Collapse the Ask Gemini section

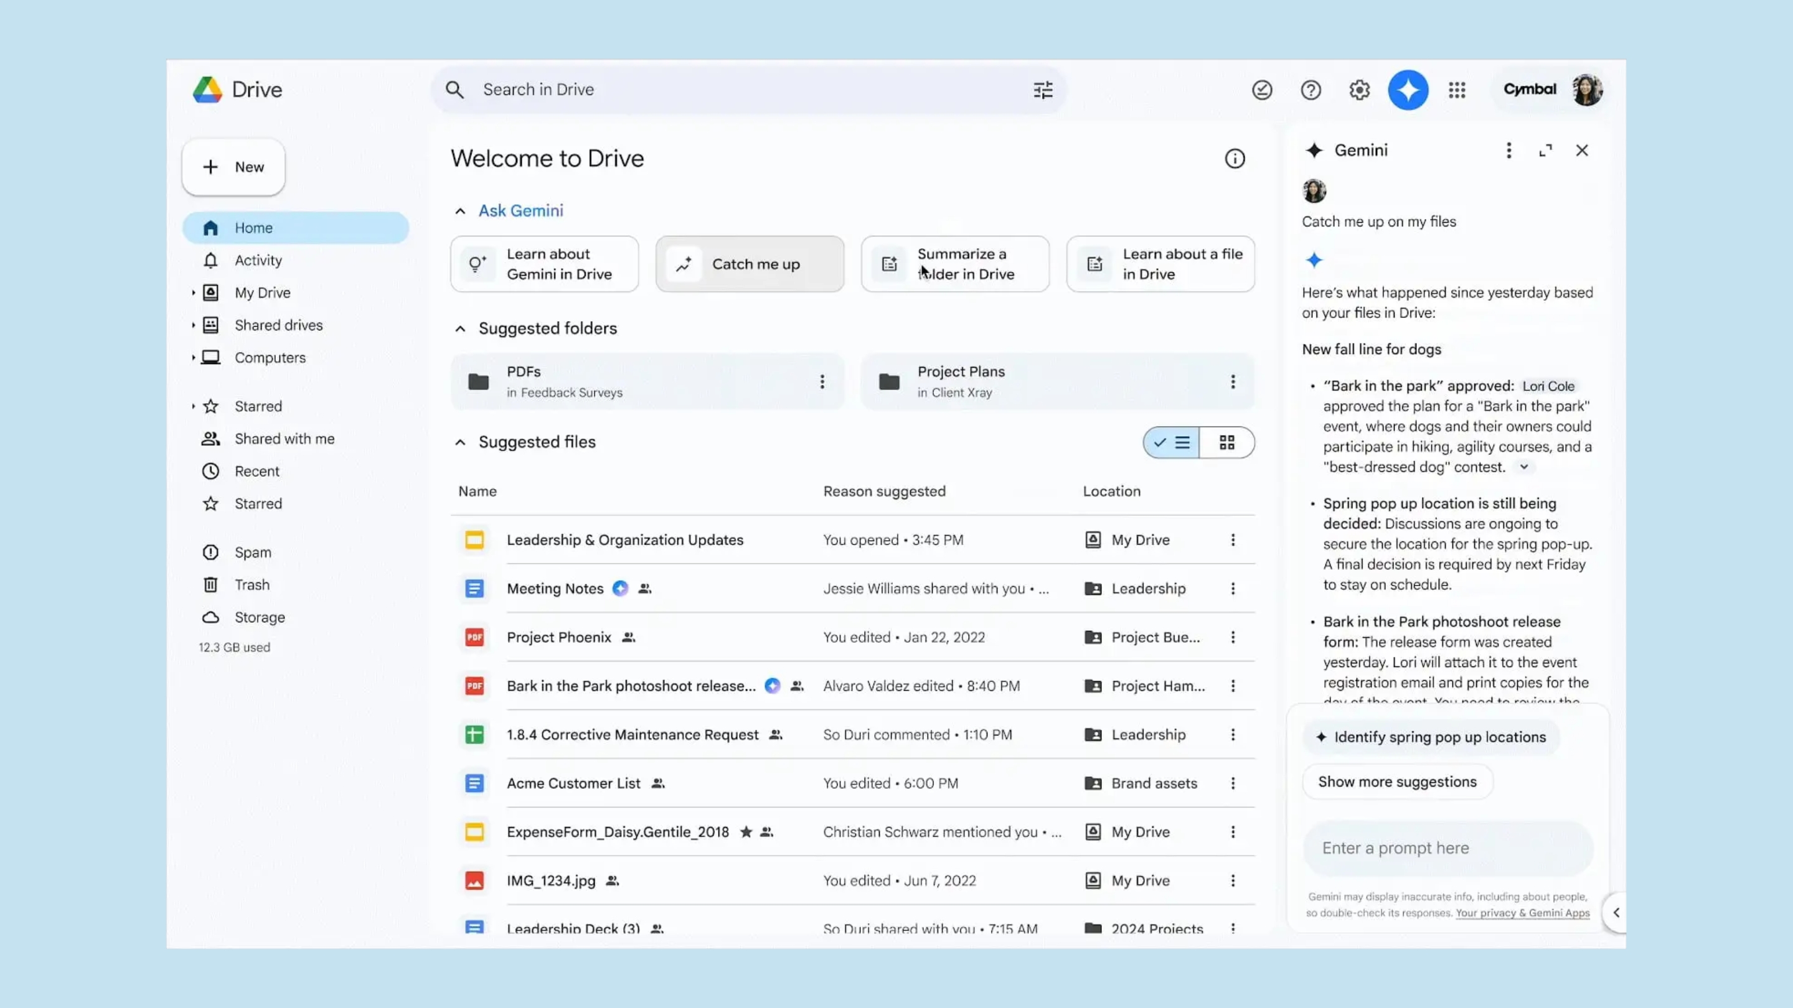(x=460, y=211)
